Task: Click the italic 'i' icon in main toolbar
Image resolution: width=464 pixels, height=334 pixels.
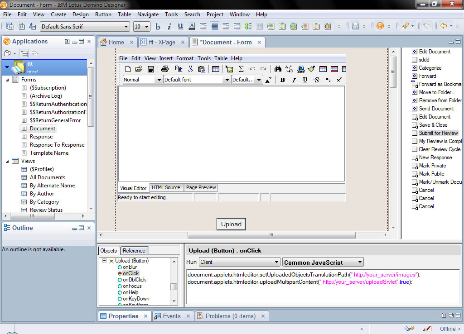Action: (x=169, y=27)
